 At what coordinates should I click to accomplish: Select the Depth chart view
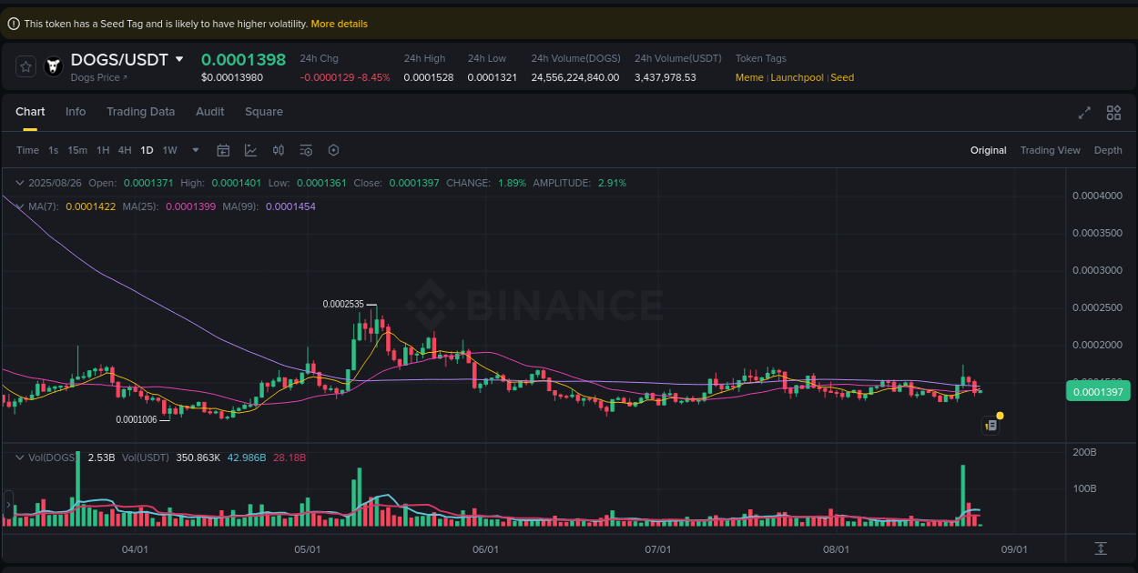tap(1108, 150)
